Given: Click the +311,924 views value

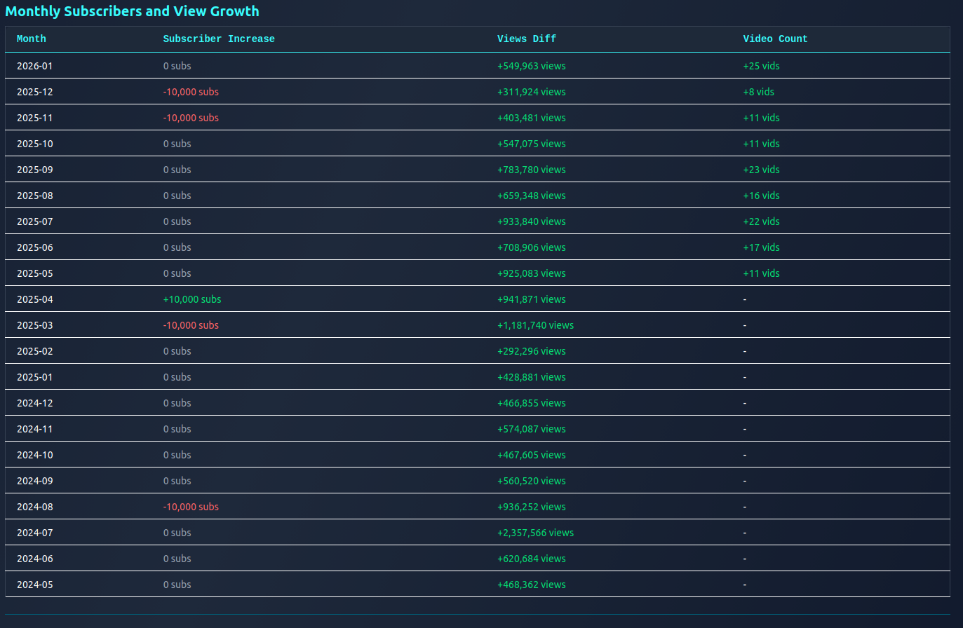Looking at the screenshot, I should [532, 92].
